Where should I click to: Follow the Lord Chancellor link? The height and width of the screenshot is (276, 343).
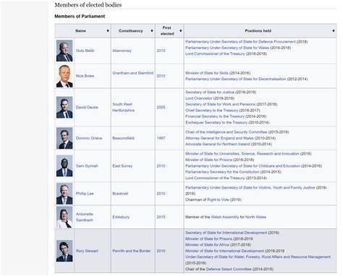(199, 98)
